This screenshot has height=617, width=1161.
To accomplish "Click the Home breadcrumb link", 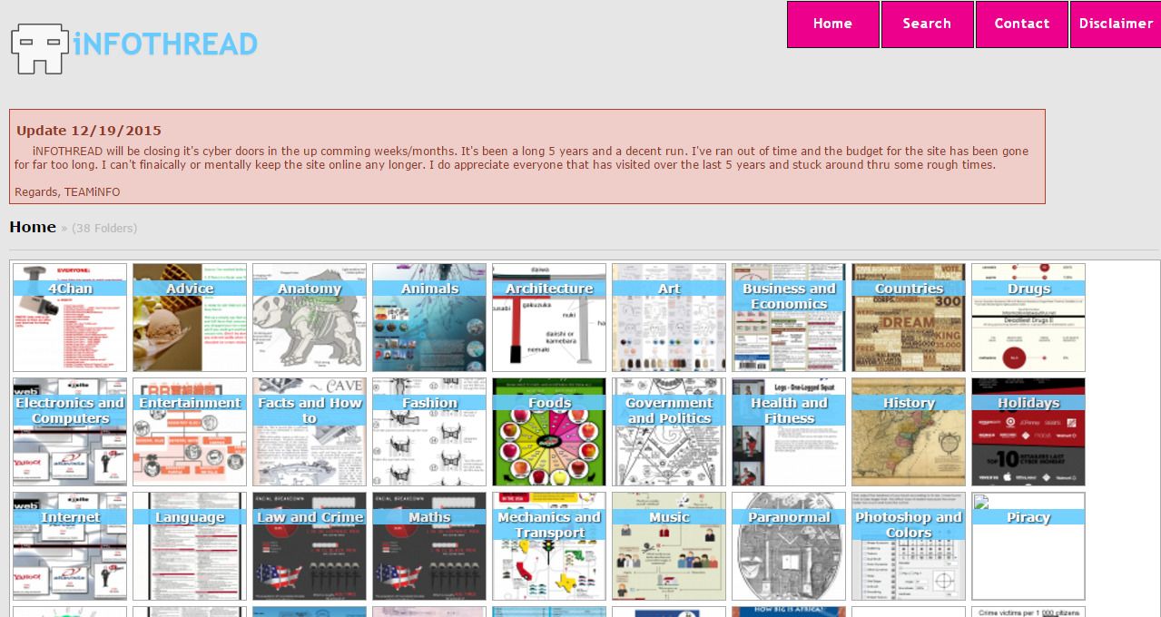I will 33,227.
